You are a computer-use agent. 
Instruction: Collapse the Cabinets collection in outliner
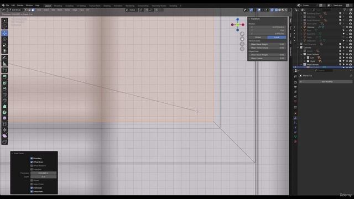298,48
